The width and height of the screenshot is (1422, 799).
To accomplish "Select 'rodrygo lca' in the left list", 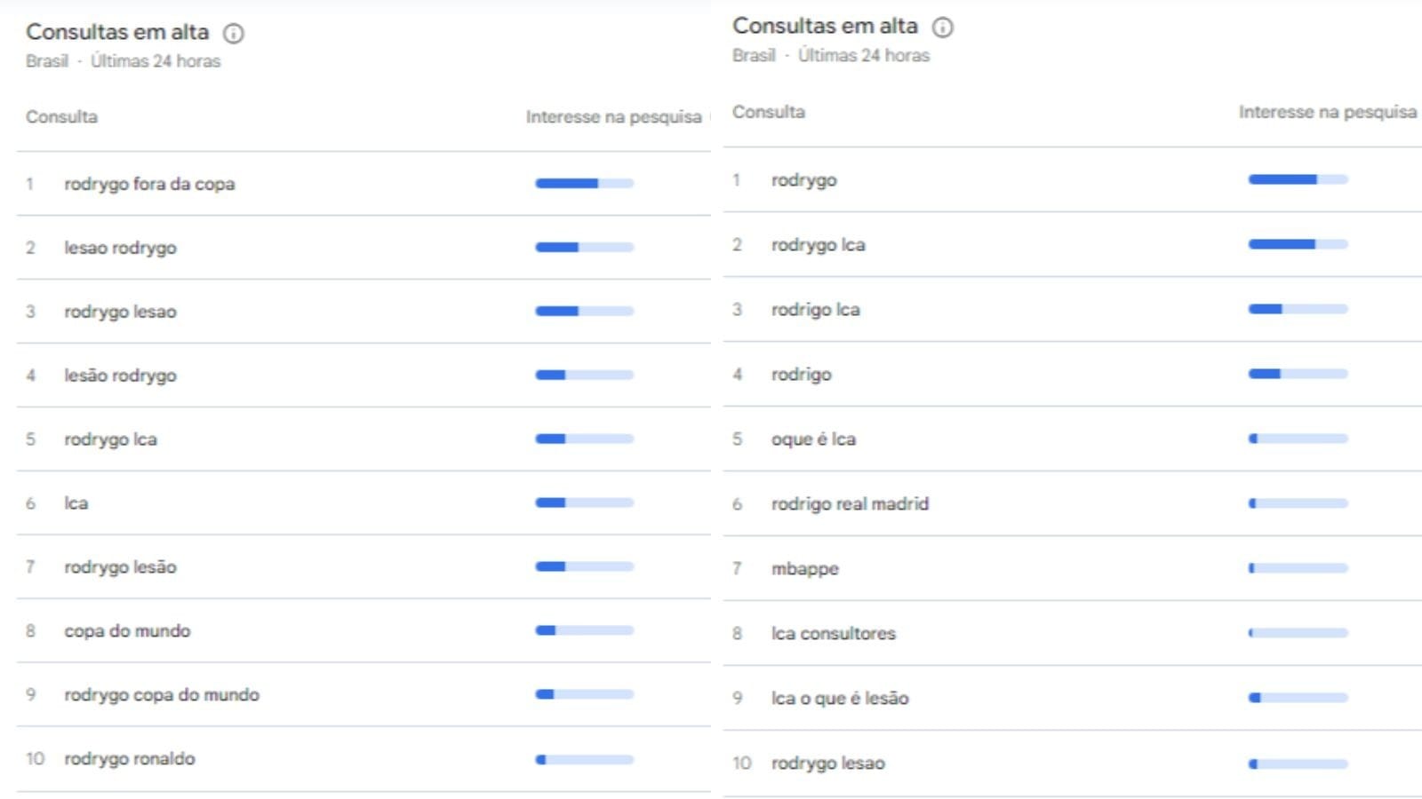I will (x=110, y=439).
